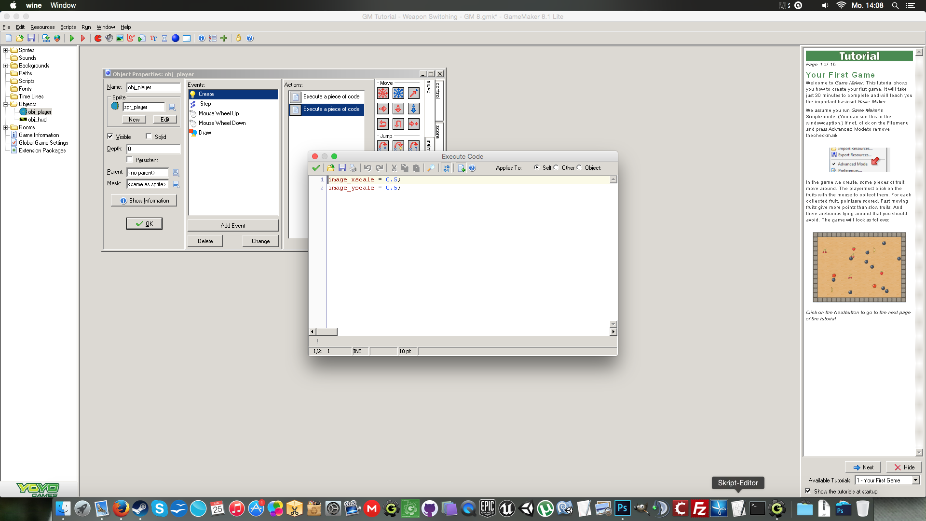
Task: Select the 'Other' applies-to radio button
Action: tap(557, 168)
